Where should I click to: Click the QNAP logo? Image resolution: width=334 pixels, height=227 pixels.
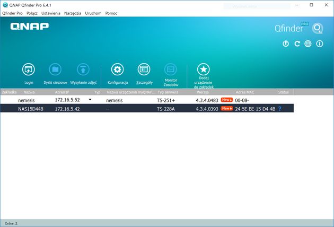pos(29,26)
